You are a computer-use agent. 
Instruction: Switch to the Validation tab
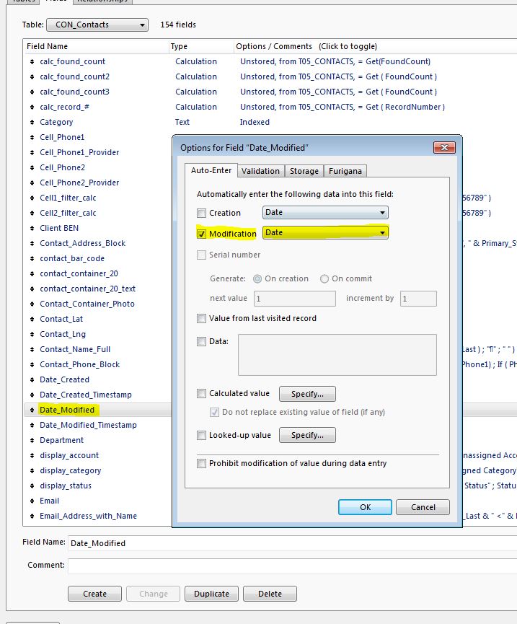click(x=260, y=171)
